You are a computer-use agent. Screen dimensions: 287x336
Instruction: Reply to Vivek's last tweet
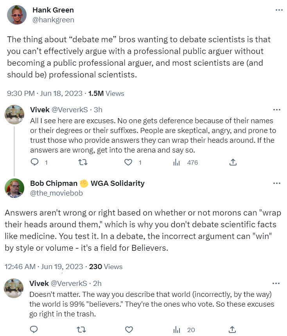[34, 330]
